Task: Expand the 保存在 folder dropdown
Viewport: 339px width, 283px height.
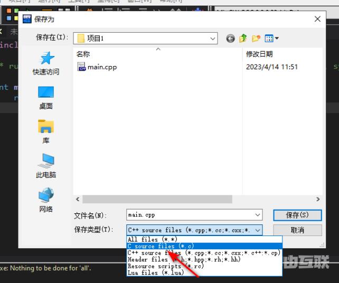Action: coord(212,39)
